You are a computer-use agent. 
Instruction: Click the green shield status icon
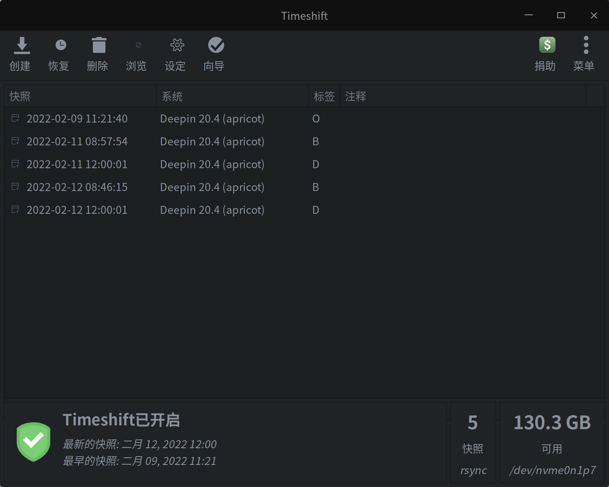(x=33, y=442)
